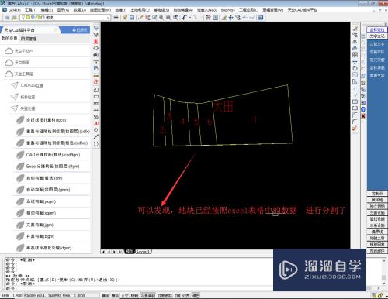Open the 植被园林 category in right panel
The image size is (388, 299).
pyautogui.click(x=377, y=244)
